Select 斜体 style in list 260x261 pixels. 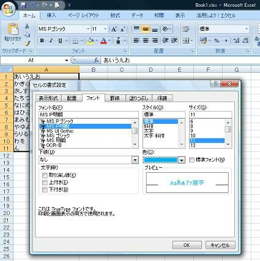click(149, 126)
